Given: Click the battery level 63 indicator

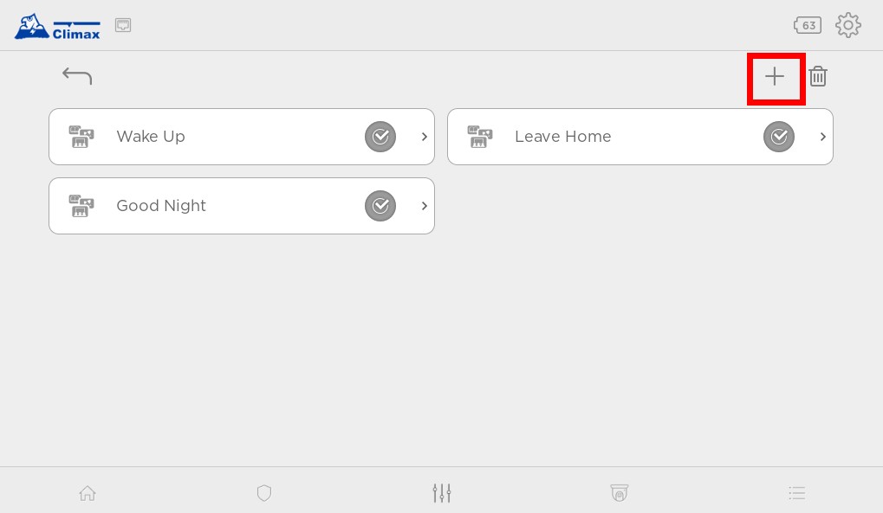Looking at the screenshot, I should pyautogui.click(x=808, y=25).
